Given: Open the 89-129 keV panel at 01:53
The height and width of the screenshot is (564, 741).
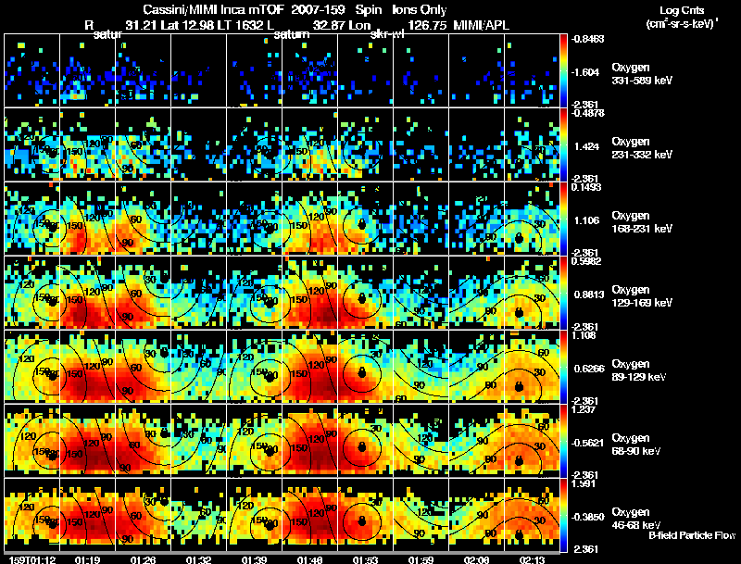Looking at the screenshot, I should pos(365,367).
